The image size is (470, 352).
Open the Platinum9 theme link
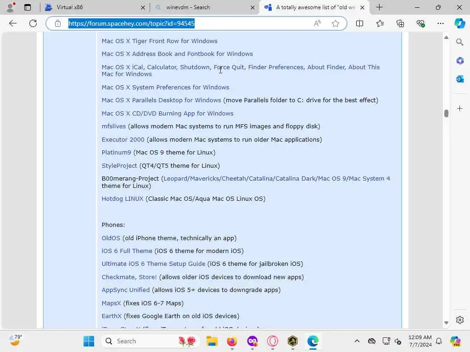tap(116, 152)
